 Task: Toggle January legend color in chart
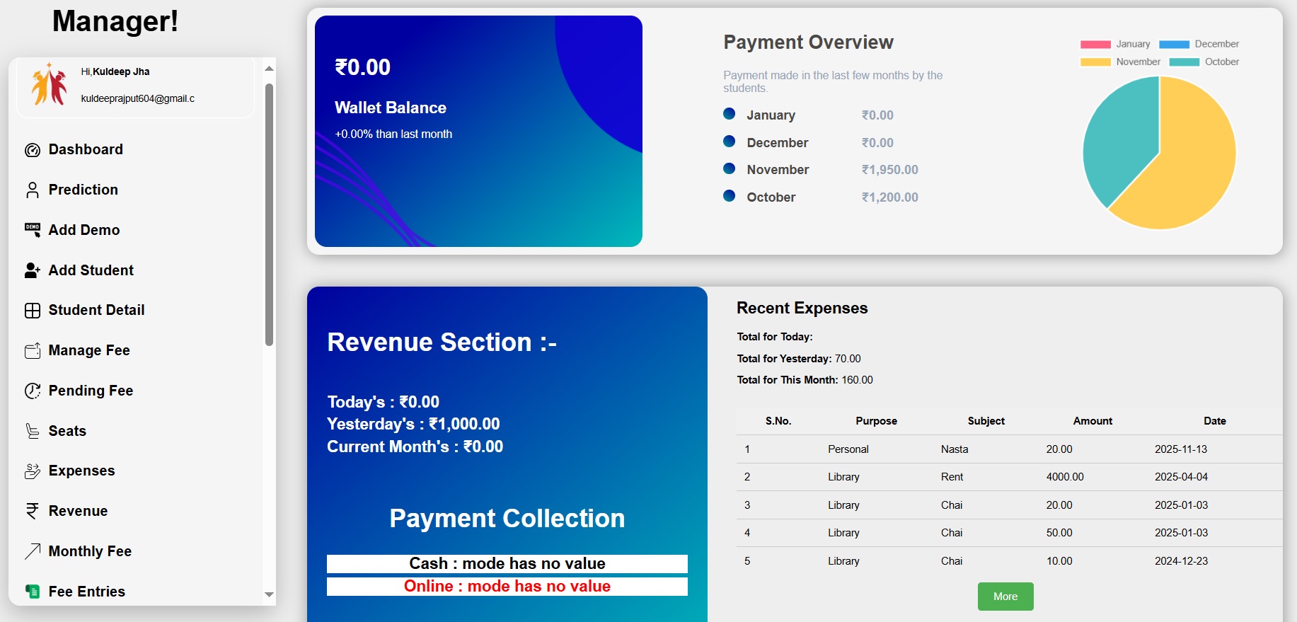pos(1095,45)
